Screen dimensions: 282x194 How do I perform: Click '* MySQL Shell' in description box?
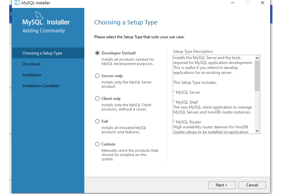point(185,102)
